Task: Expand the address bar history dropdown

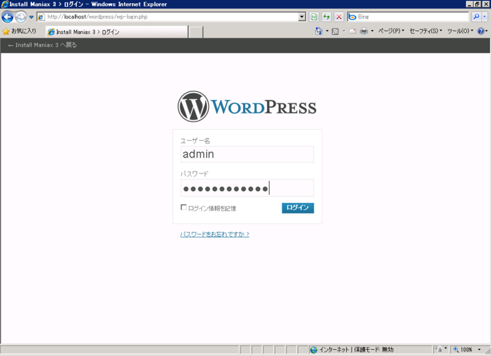Action: (302, 17)
